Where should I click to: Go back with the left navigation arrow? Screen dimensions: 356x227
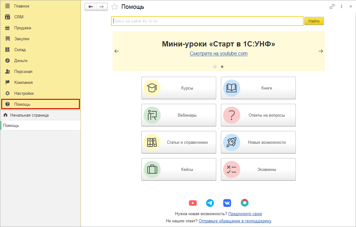(90, 7)
